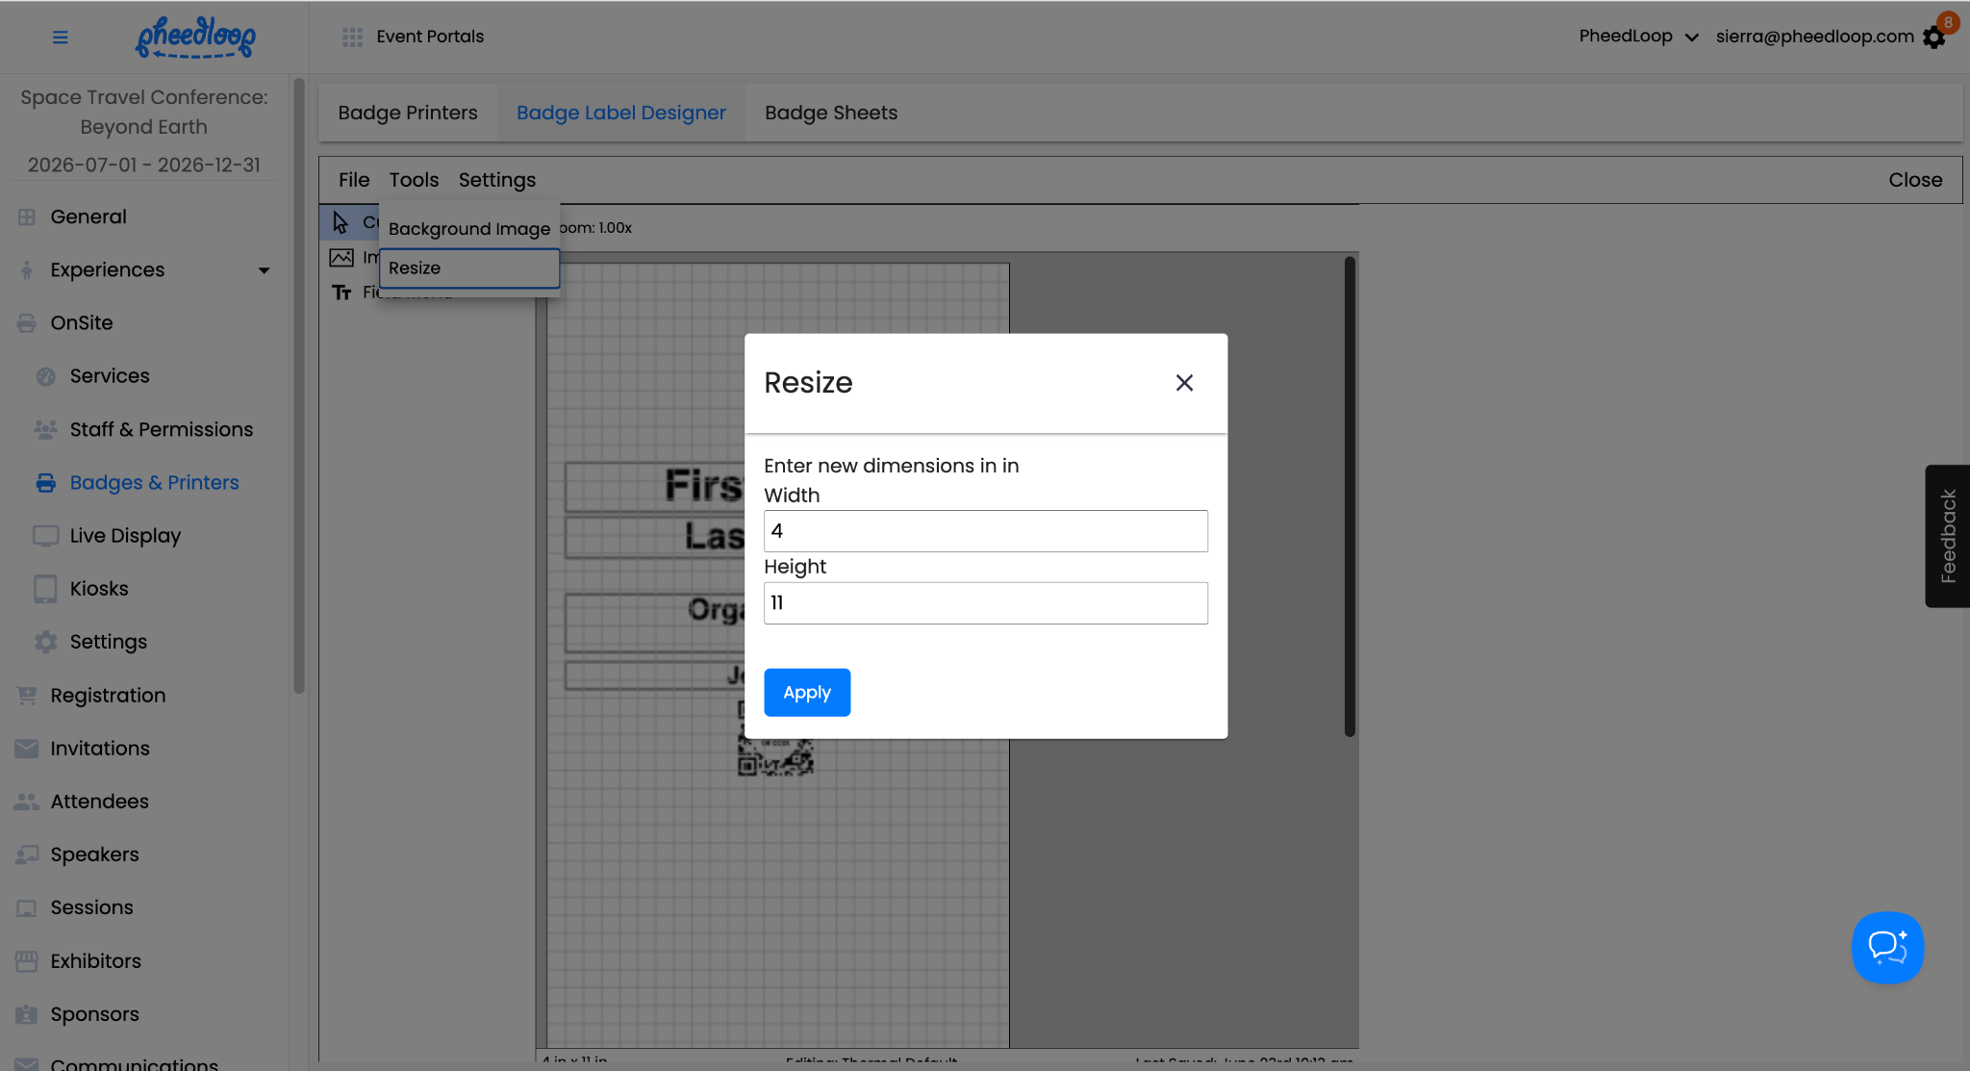Open the hamburger sidebar menu
The image size is (1970, 1071).
pos(60,38)
